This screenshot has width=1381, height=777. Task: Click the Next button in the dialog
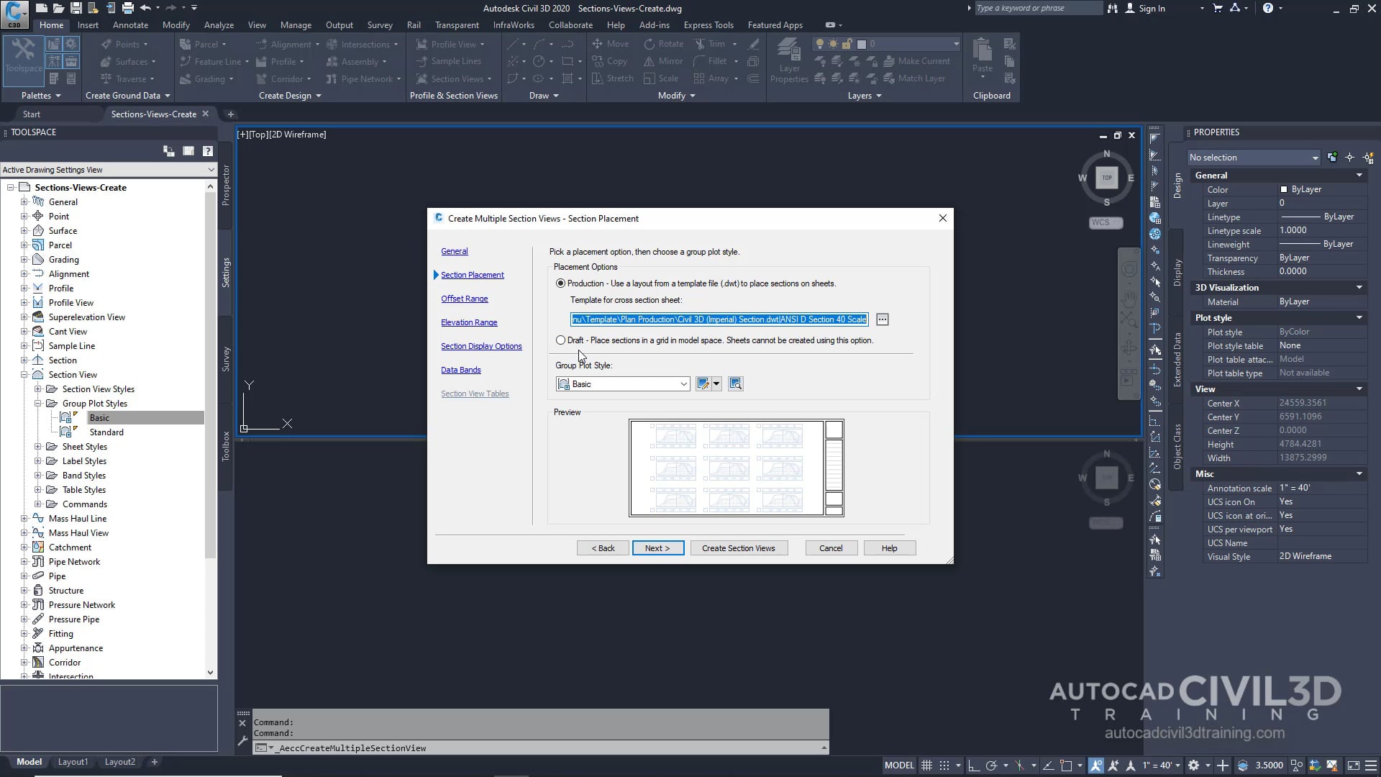[x=657, y=547]
